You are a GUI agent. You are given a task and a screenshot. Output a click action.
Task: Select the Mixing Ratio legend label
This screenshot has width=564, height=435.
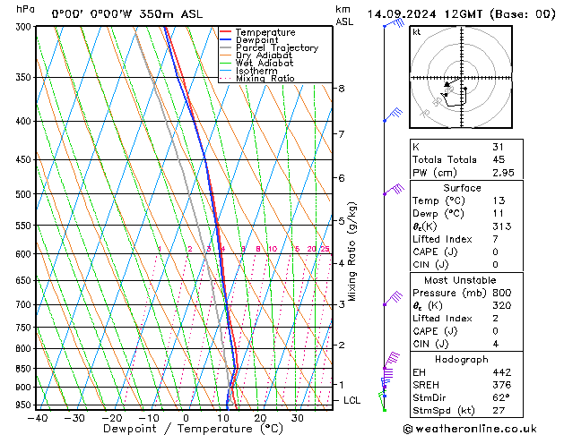coord(265,78)
